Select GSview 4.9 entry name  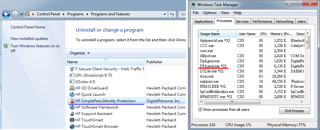(85, 81)
